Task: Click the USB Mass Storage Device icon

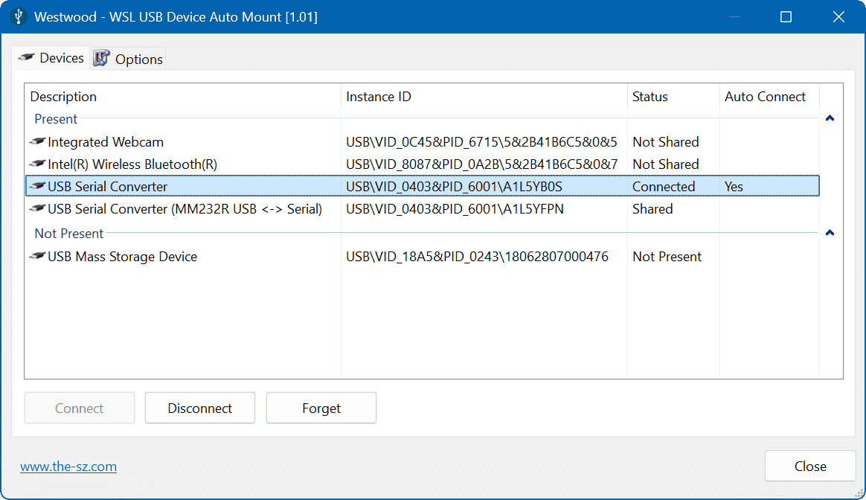Action: click(37, 257)
